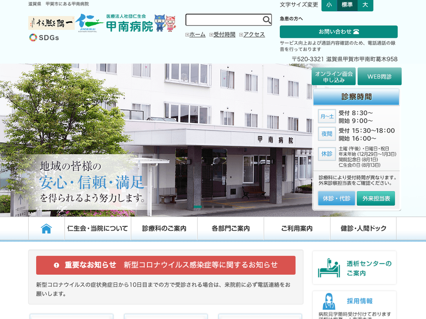Click the 一隅を照らす banner logo
The image size is (426, 319).
point(51,23)
